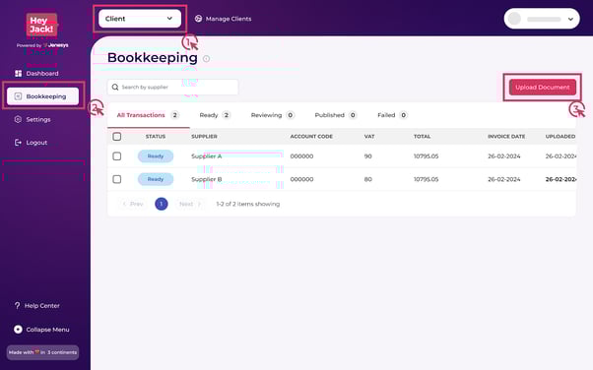Go to next page with Next
The width and height of the screenshot is (593, 370).
click(190, 204)
